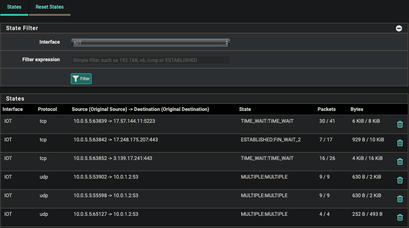Click the States table section heading
This screenshot has width=409, height=228.
pyautogui.click(x=15, y=98)
